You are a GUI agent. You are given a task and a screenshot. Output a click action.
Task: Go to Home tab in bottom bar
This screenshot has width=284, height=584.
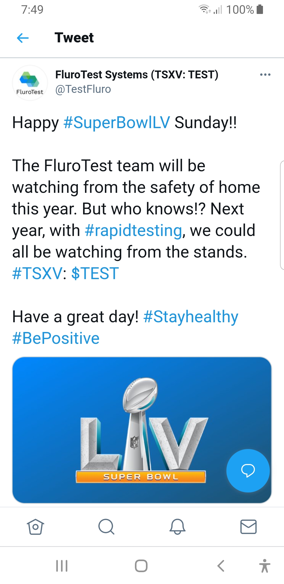[35, 527]
